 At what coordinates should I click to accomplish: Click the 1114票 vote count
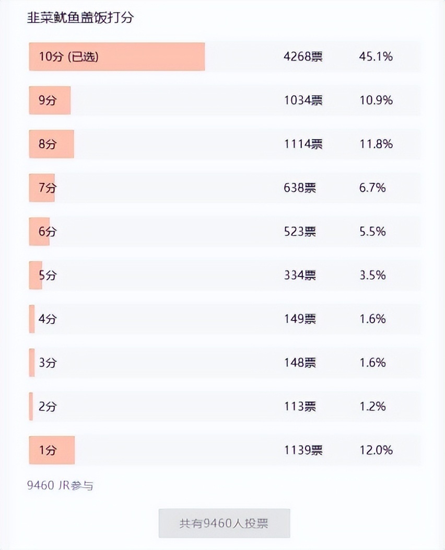(303, 144)
